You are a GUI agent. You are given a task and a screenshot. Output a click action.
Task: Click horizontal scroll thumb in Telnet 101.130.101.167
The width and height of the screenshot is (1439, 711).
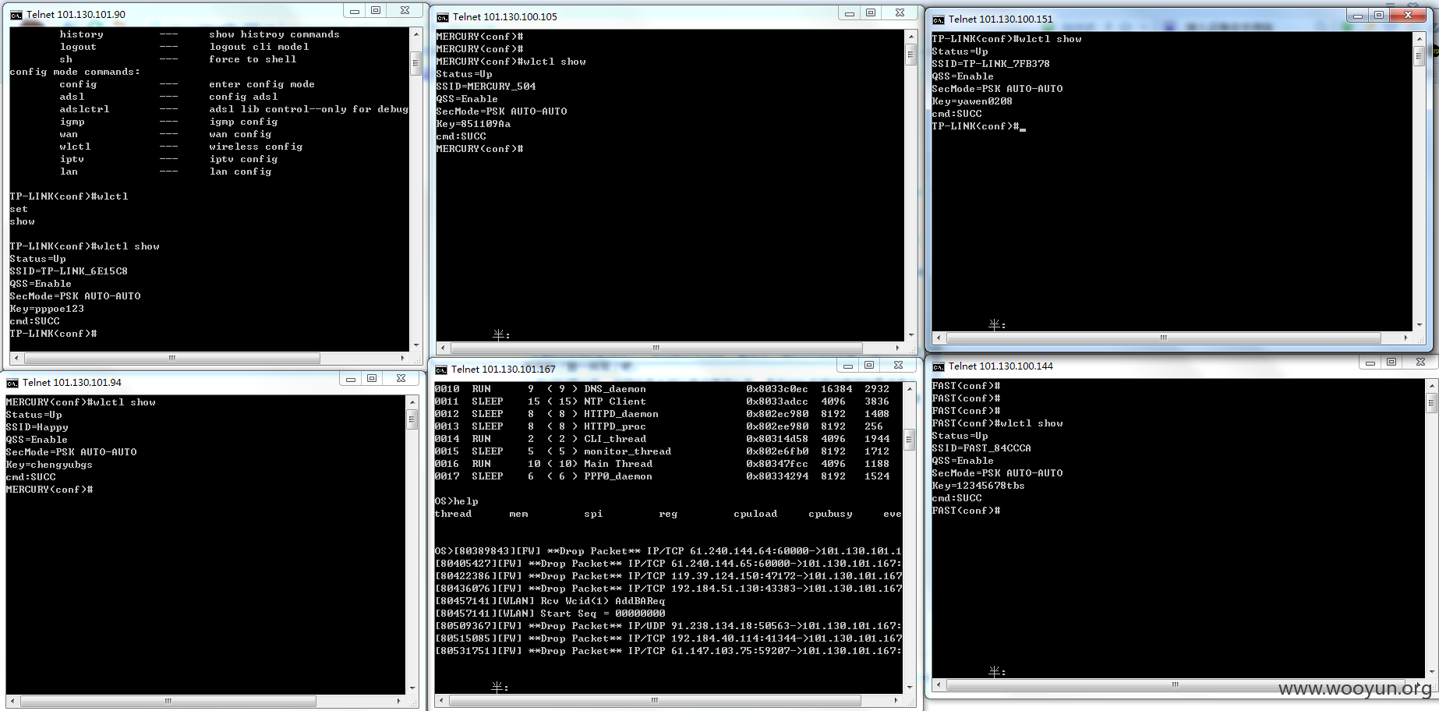click(x=655, y=700)
